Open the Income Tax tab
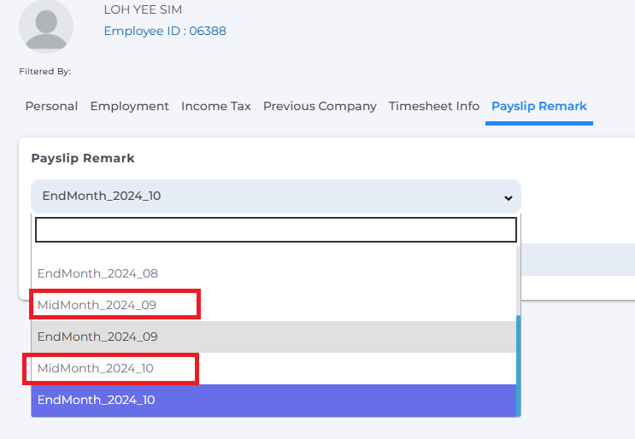This screenshot has height=439, width=635. pos(216,106)
